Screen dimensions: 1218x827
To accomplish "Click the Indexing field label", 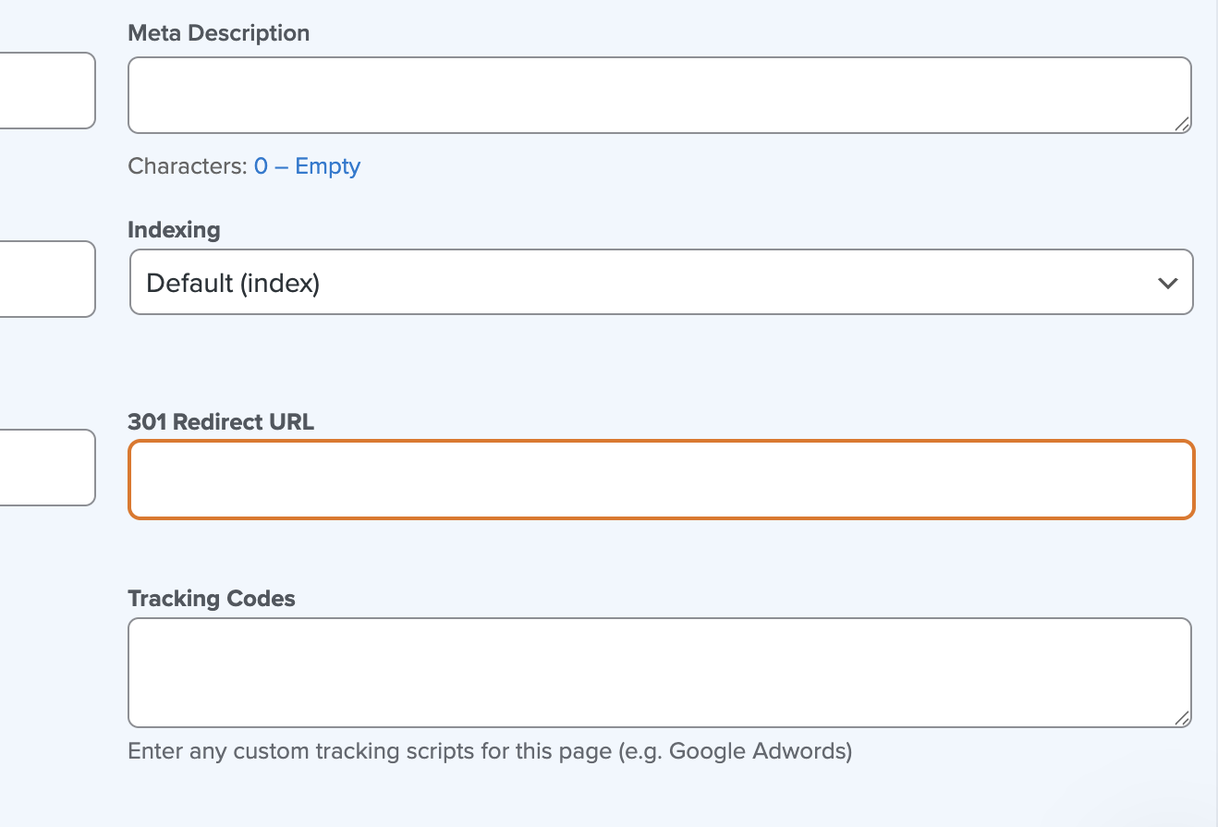I will click(x=174, y=230).
